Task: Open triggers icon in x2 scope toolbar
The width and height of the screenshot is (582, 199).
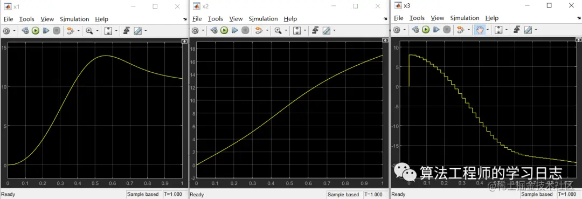Action: (315, 31)
